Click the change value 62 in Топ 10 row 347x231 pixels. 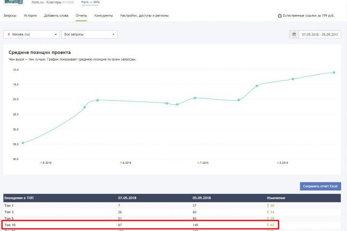pyautogui.click(x=271, y=225)
